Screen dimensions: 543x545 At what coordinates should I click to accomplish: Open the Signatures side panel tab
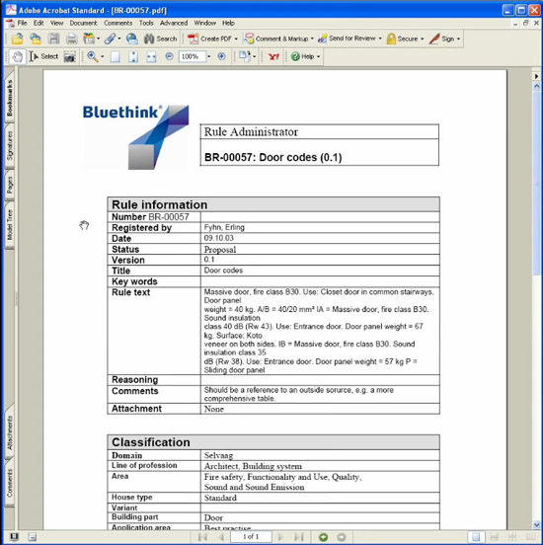[x=10, y=145]
